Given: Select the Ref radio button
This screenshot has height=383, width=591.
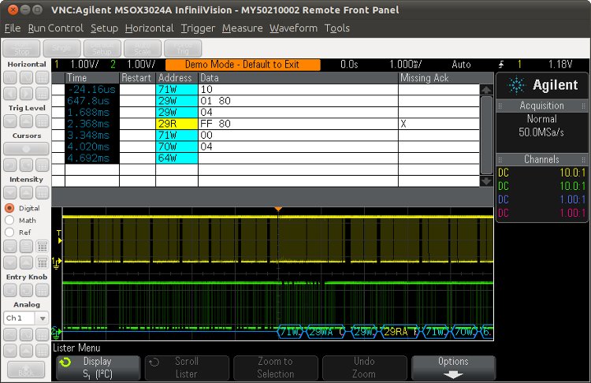Looking at the screenshot, I should pos(10,232).
